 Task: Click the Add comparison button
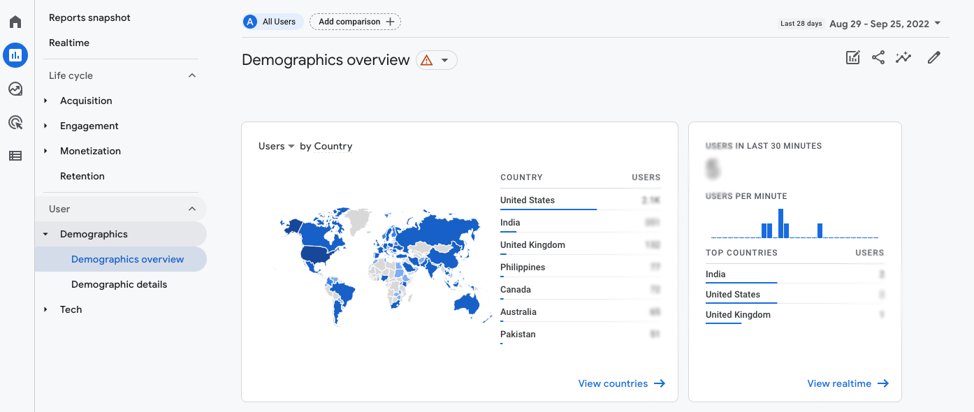point(354,21)
